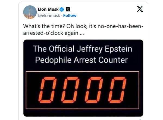Click empty white space in the tweet header

[x=109, y=12]
